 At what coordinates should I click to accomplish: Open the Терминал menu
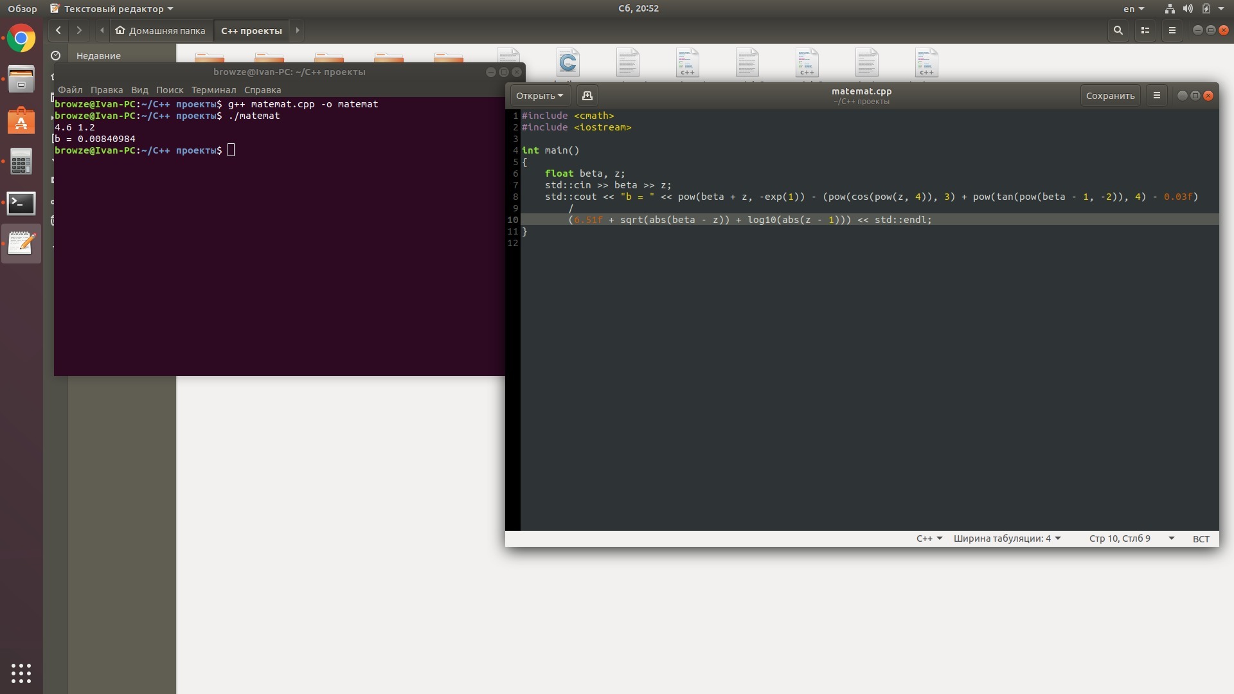click(213, 90)
